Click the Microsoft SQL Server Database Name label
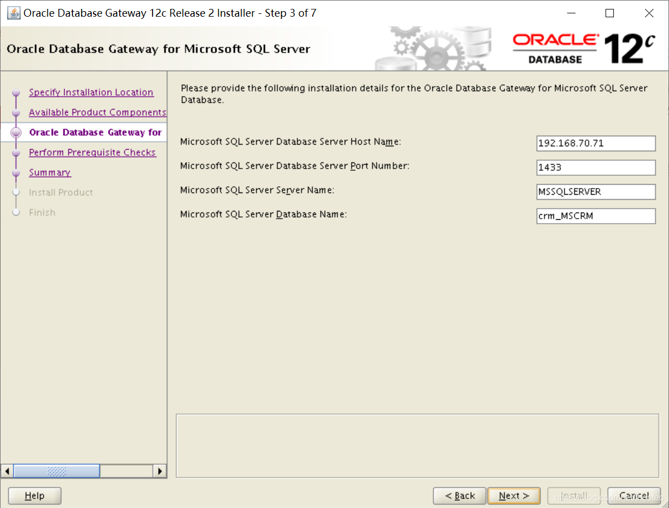 pos(264,214)
